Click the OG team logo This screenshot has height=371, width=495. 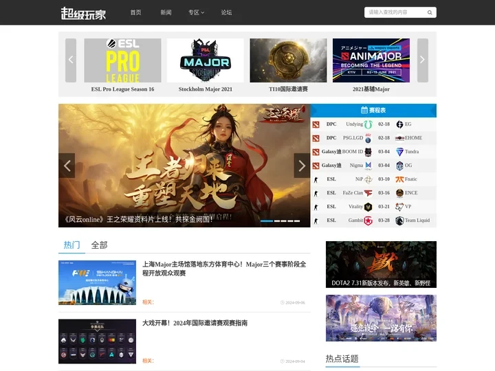(399, 166)
